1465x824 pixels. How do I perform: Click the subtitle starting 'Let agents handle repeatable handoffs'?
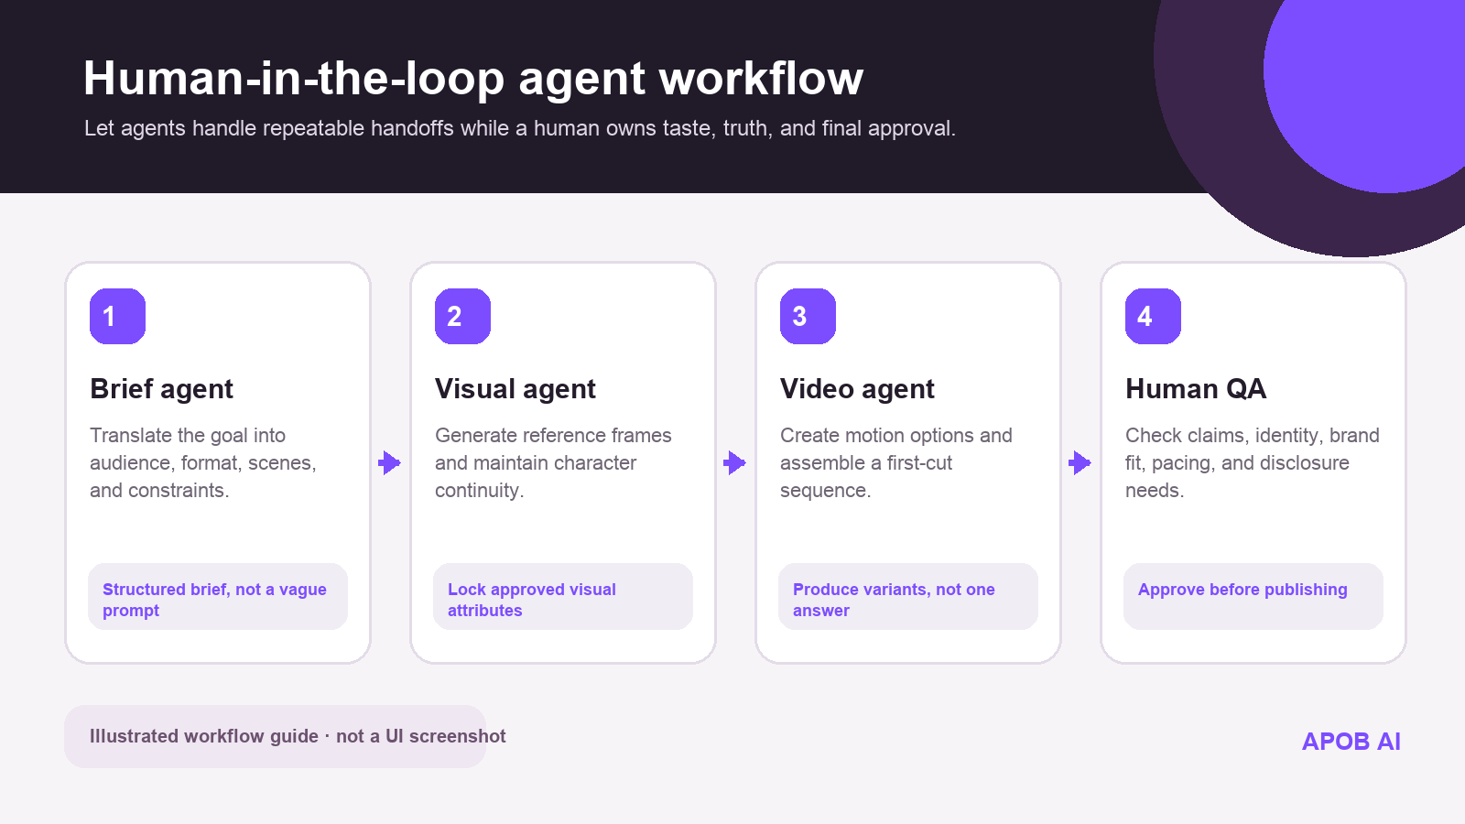[x=520, y=128]
